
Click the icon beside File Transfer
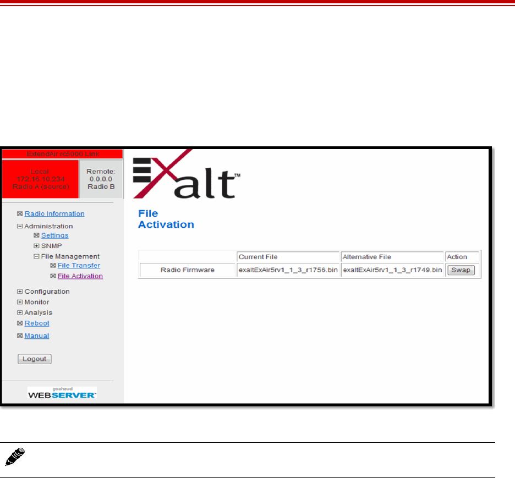53,266
